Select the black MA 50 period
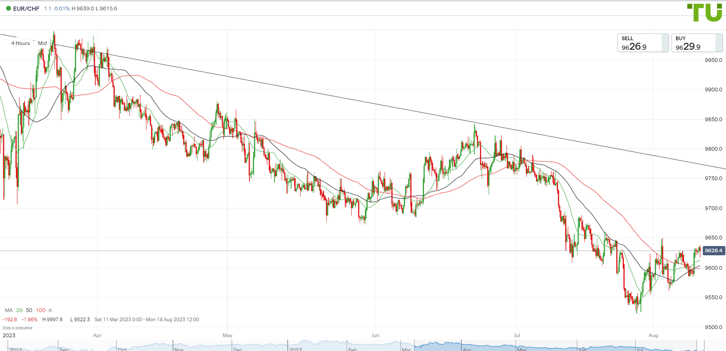 click(x=29, y=310)
